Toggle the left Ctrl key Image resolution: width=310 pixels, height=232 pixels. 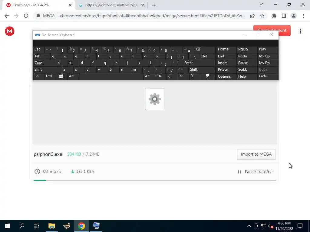tap(50, 76)
